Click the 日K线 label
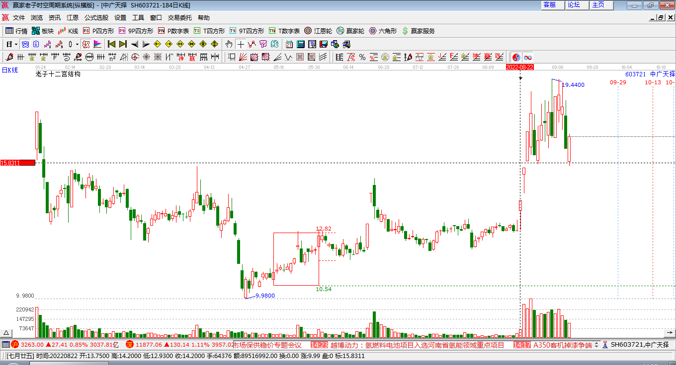Viewport: 676px width, 365px height. (9, 70)
